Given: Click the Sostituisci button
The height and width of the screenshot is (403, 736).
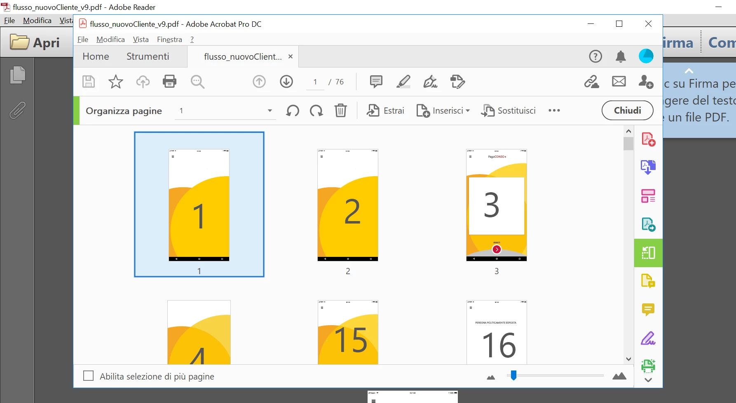Looking at the screenshot, I should click(x=509, y=111).
